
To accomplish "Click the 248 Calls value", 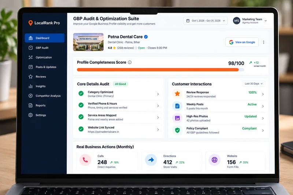I will click(102, 162).
